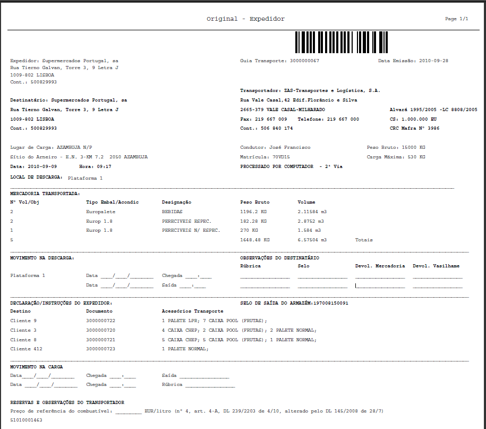Click the "MERCADORIA TRANSPORTADA:" section heading
Viewport: 486px width, 429px height.
[45, 194]
